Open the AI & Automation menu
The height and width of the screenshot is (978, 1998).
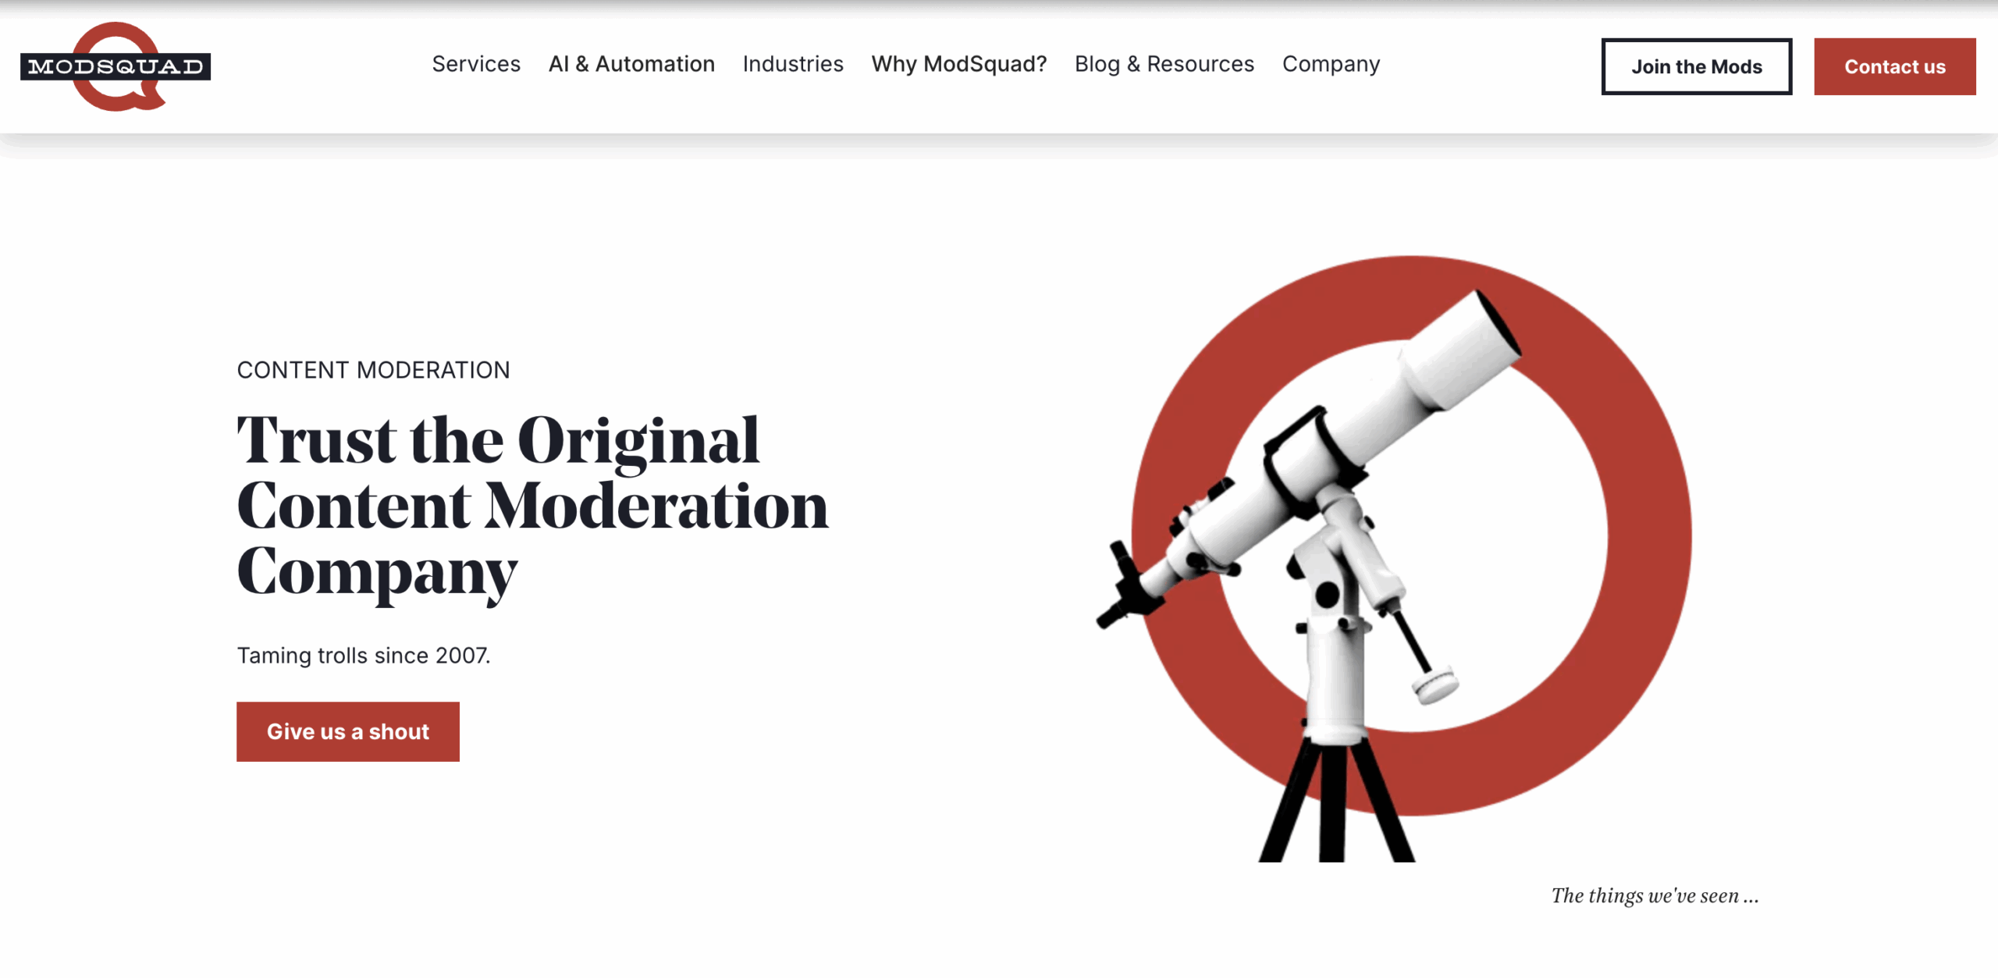pos(631,64)
